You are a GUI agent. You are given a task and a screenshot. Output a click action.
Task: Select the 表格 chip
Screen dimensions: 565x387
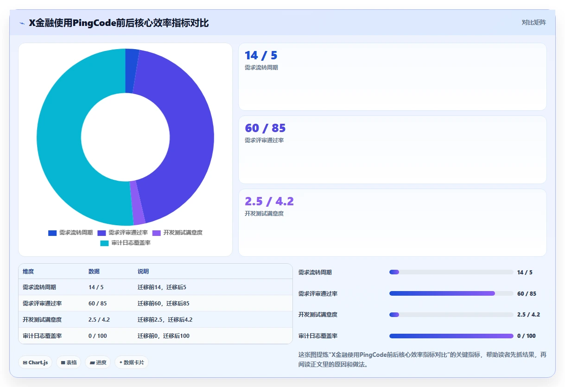point(69,362)
